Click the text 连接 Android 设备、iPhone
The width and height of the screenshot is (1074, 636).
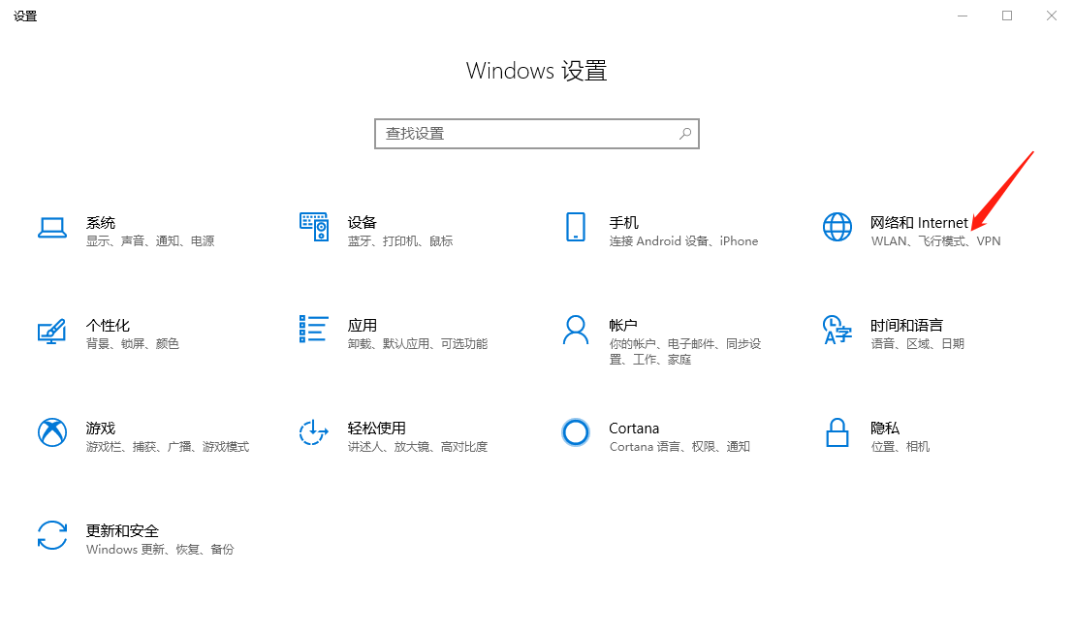pyautogui.click(x=683, y=241)
